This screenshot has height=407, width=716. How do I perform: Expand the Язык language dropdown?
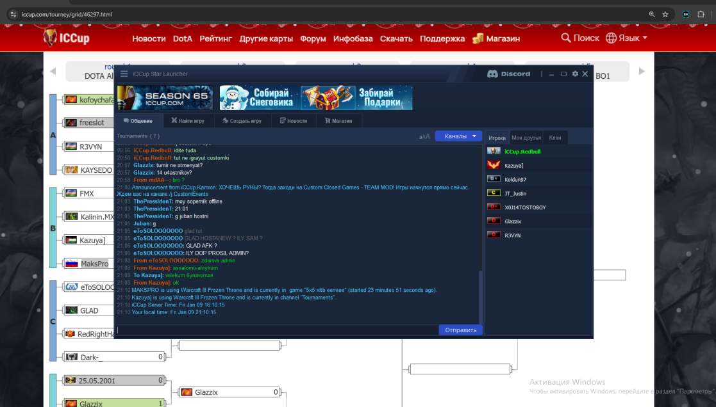point(626,38)
